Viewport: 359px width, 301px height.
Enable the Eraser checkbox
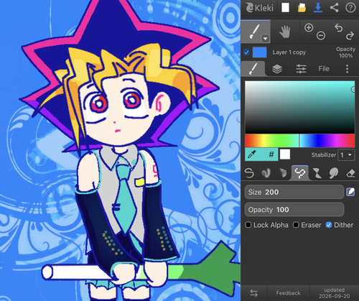coord(296,225)
